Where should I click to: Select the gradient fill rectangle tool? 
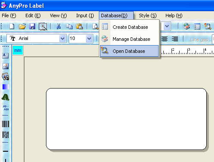click(x=6, y=87)
